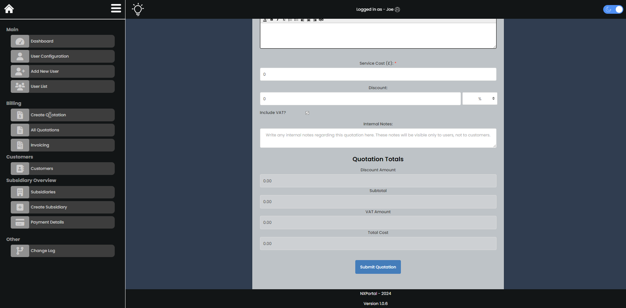Click the VAT Amount field
Screen dimensions: 626x308
(x=378, y=223)
